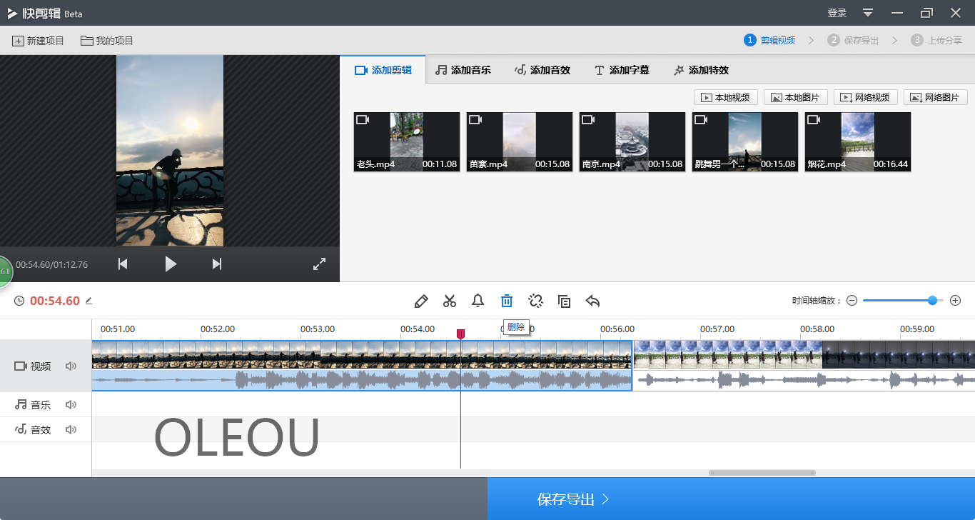Skip to next frame button
This screenshot has width=975, height=520.
click(217, 264)
